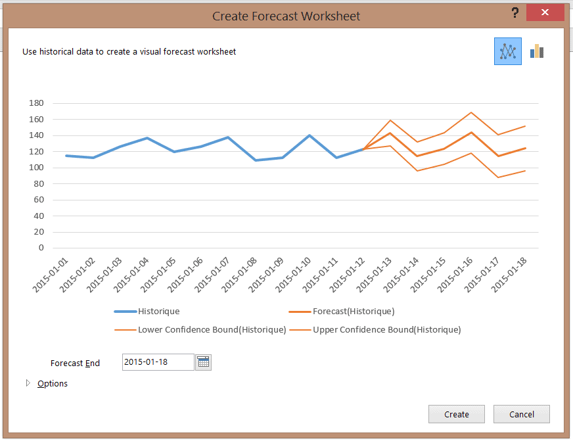Close the Create Forecast Worksheet dialog

(x=546, y=14)
